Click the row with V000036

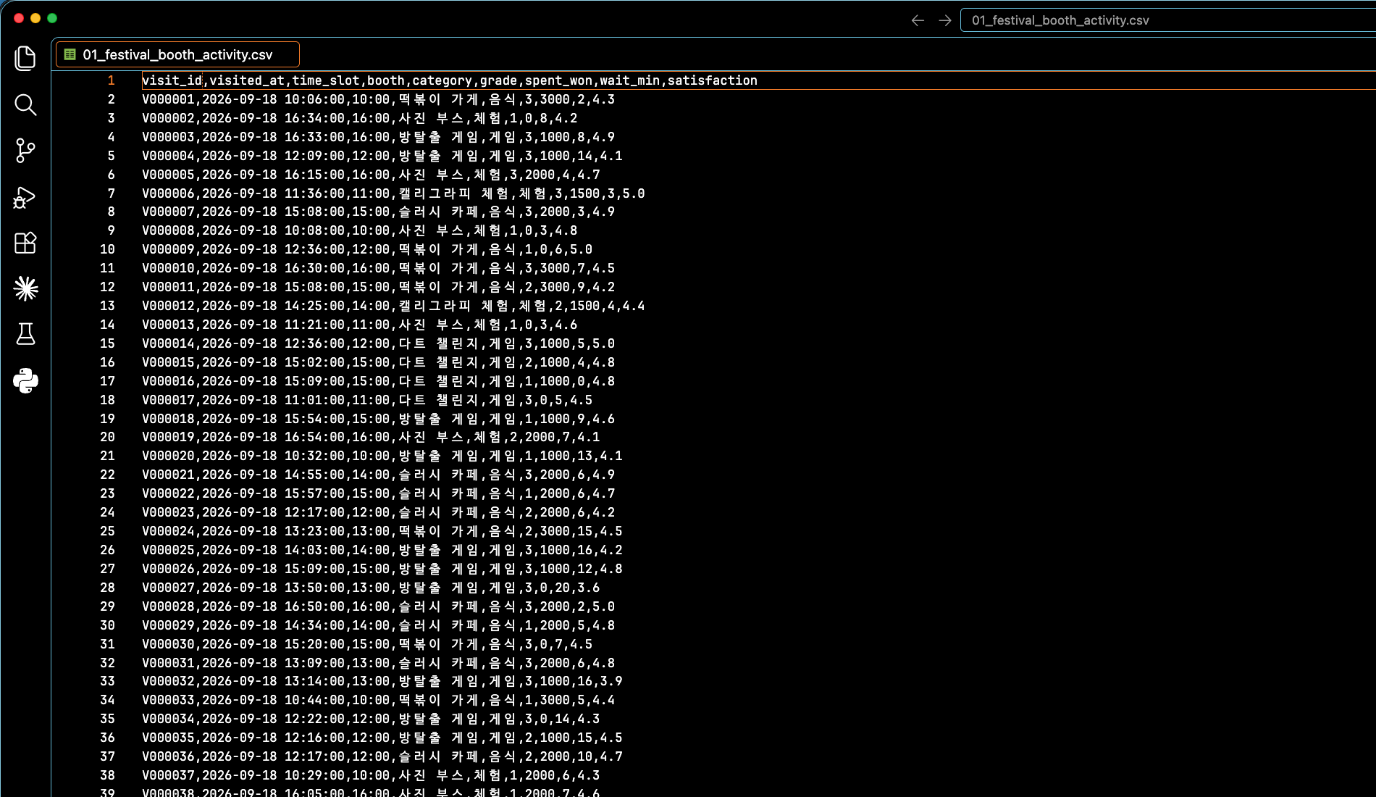382,756
